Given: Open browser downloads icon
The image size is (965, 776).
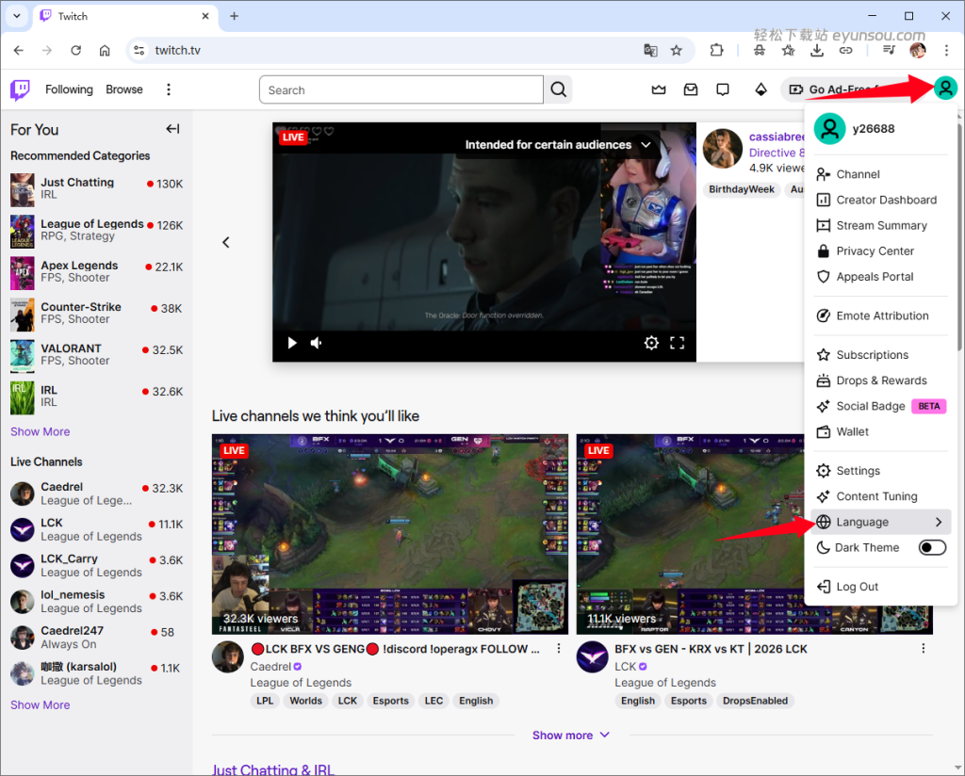Looking at the screenshot, I should (x=817, y=51).
